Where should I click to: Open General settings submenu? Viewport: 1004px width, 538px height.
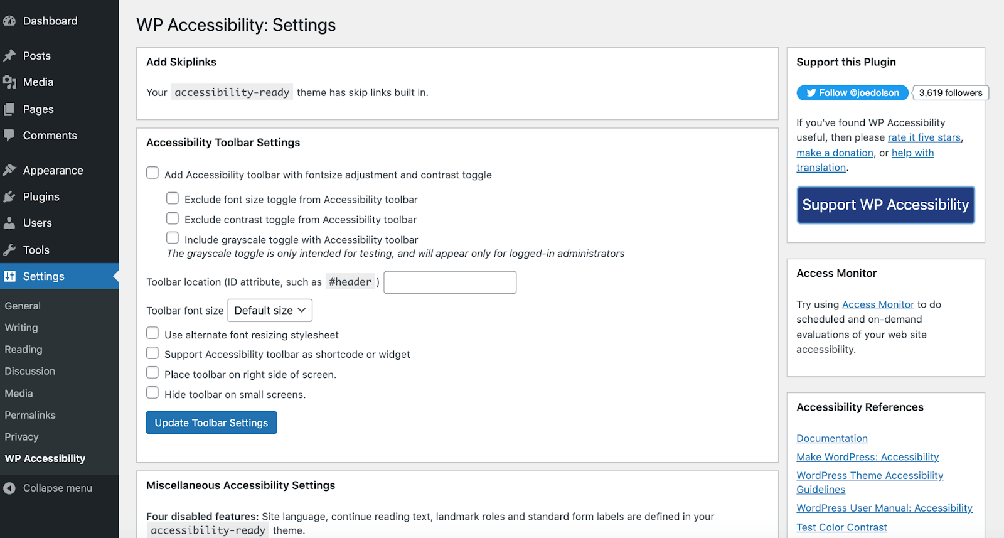coord(23,306)
